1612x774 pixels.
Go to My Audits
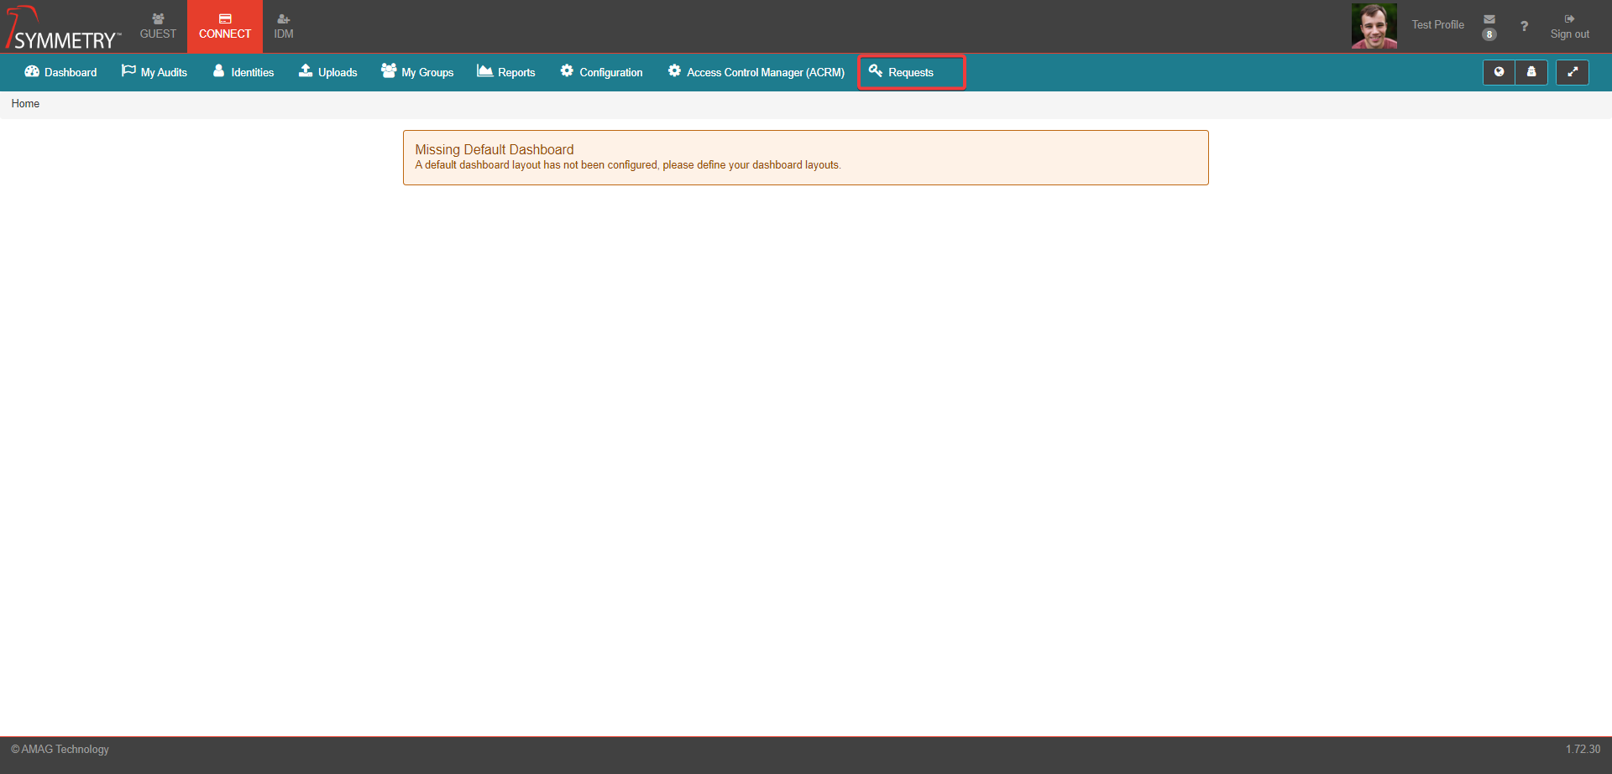tap(154, 72)
